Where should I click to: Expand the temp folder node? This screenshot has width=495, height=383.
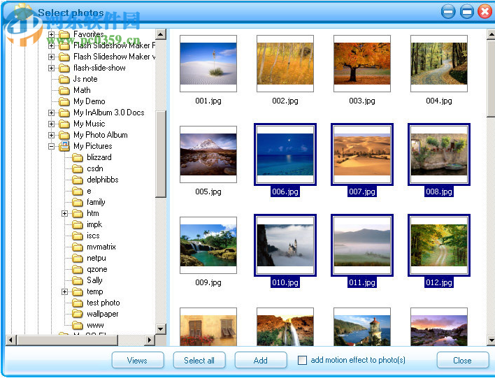click(65, 291)
